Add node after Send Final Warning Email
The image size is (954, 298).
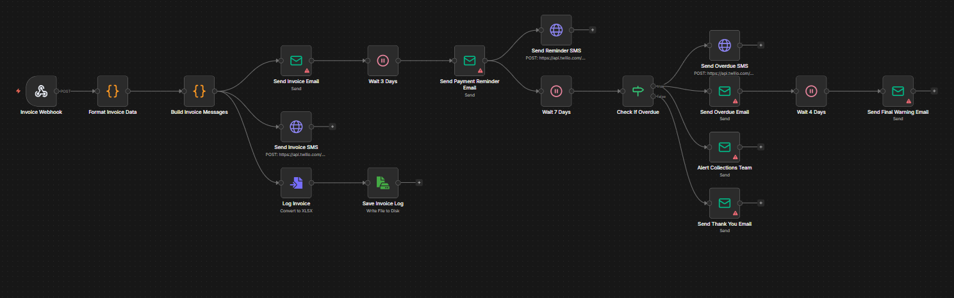[934, 91]
